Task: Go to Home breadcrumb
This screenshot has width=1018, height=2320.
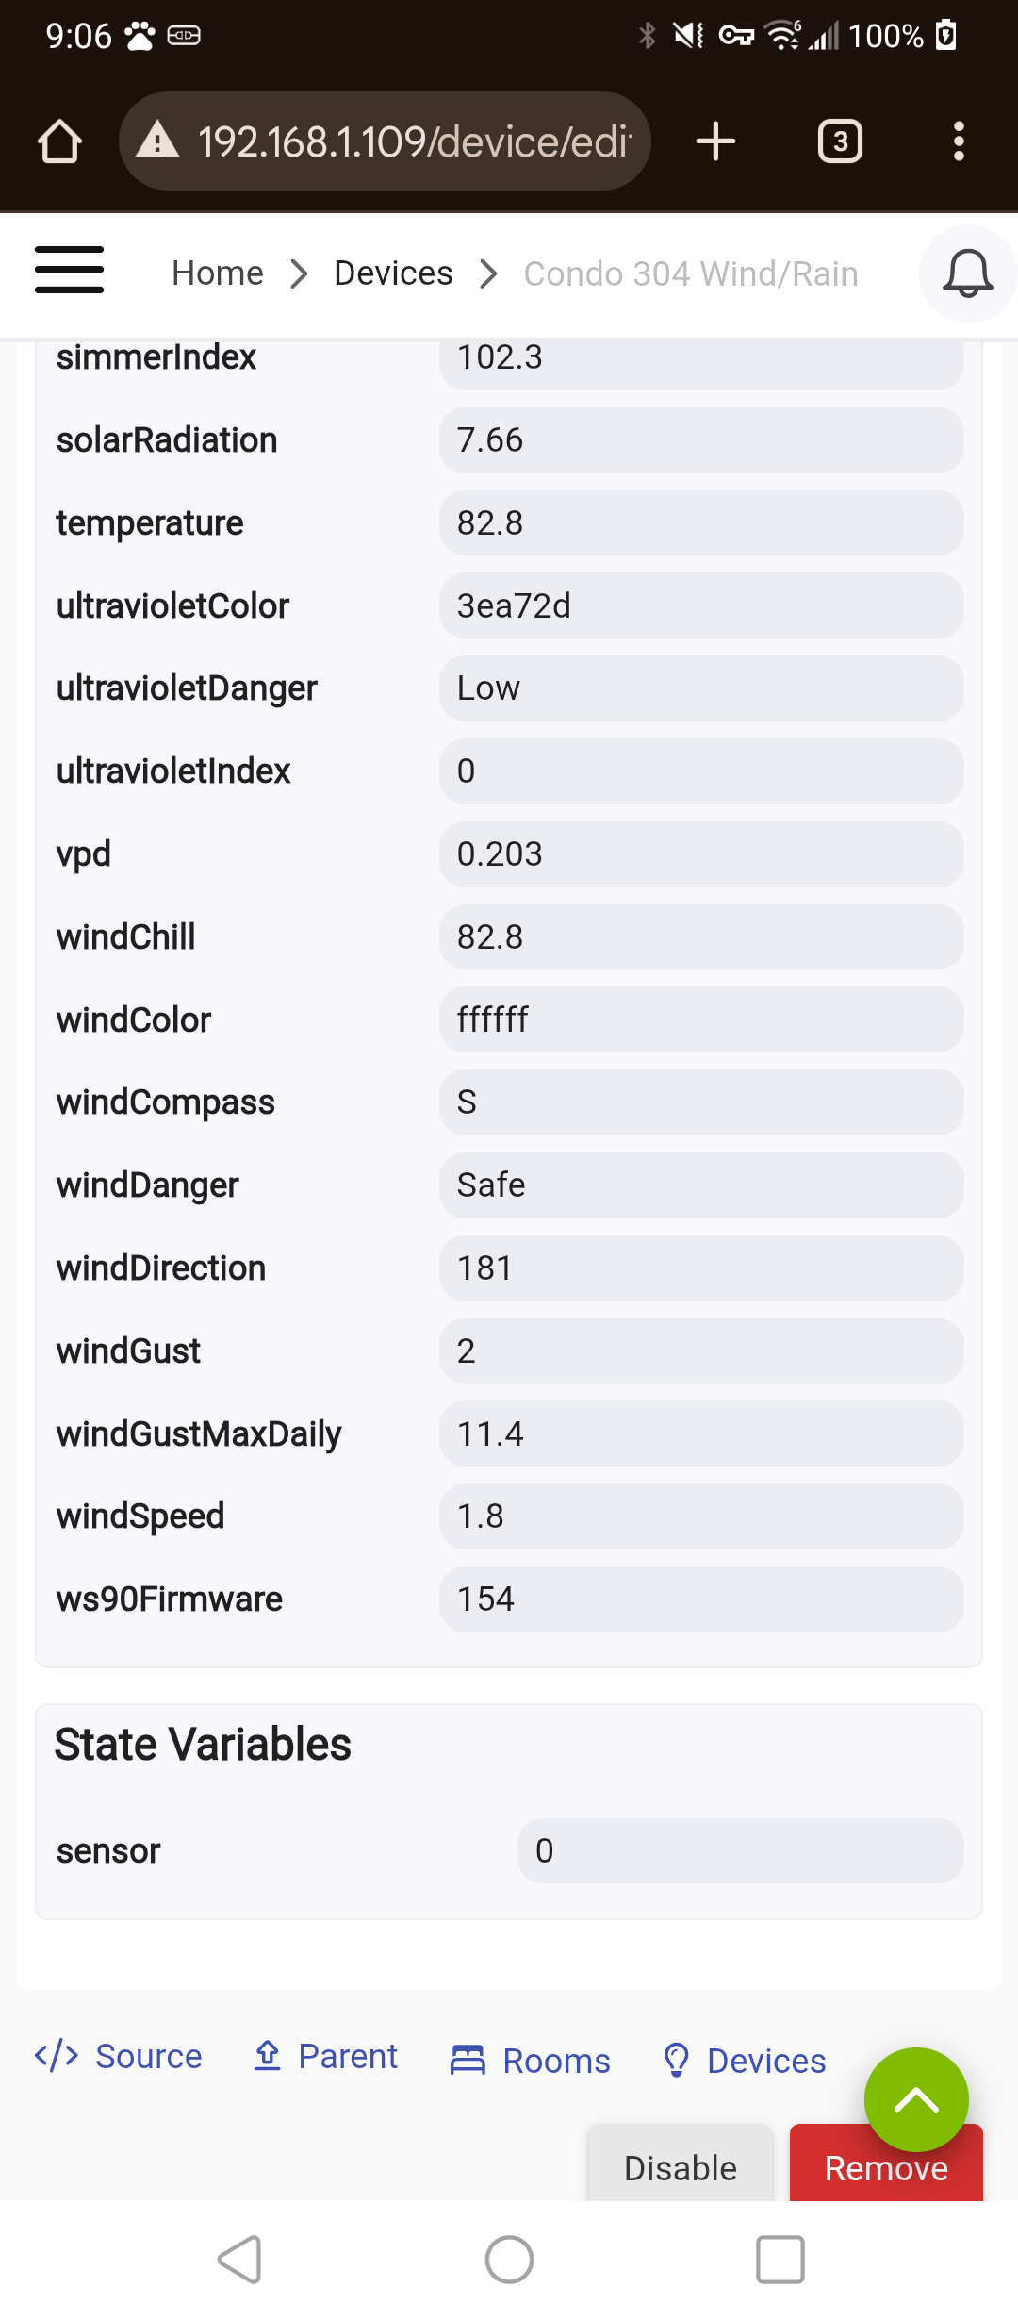Action: tap(218, 273)
